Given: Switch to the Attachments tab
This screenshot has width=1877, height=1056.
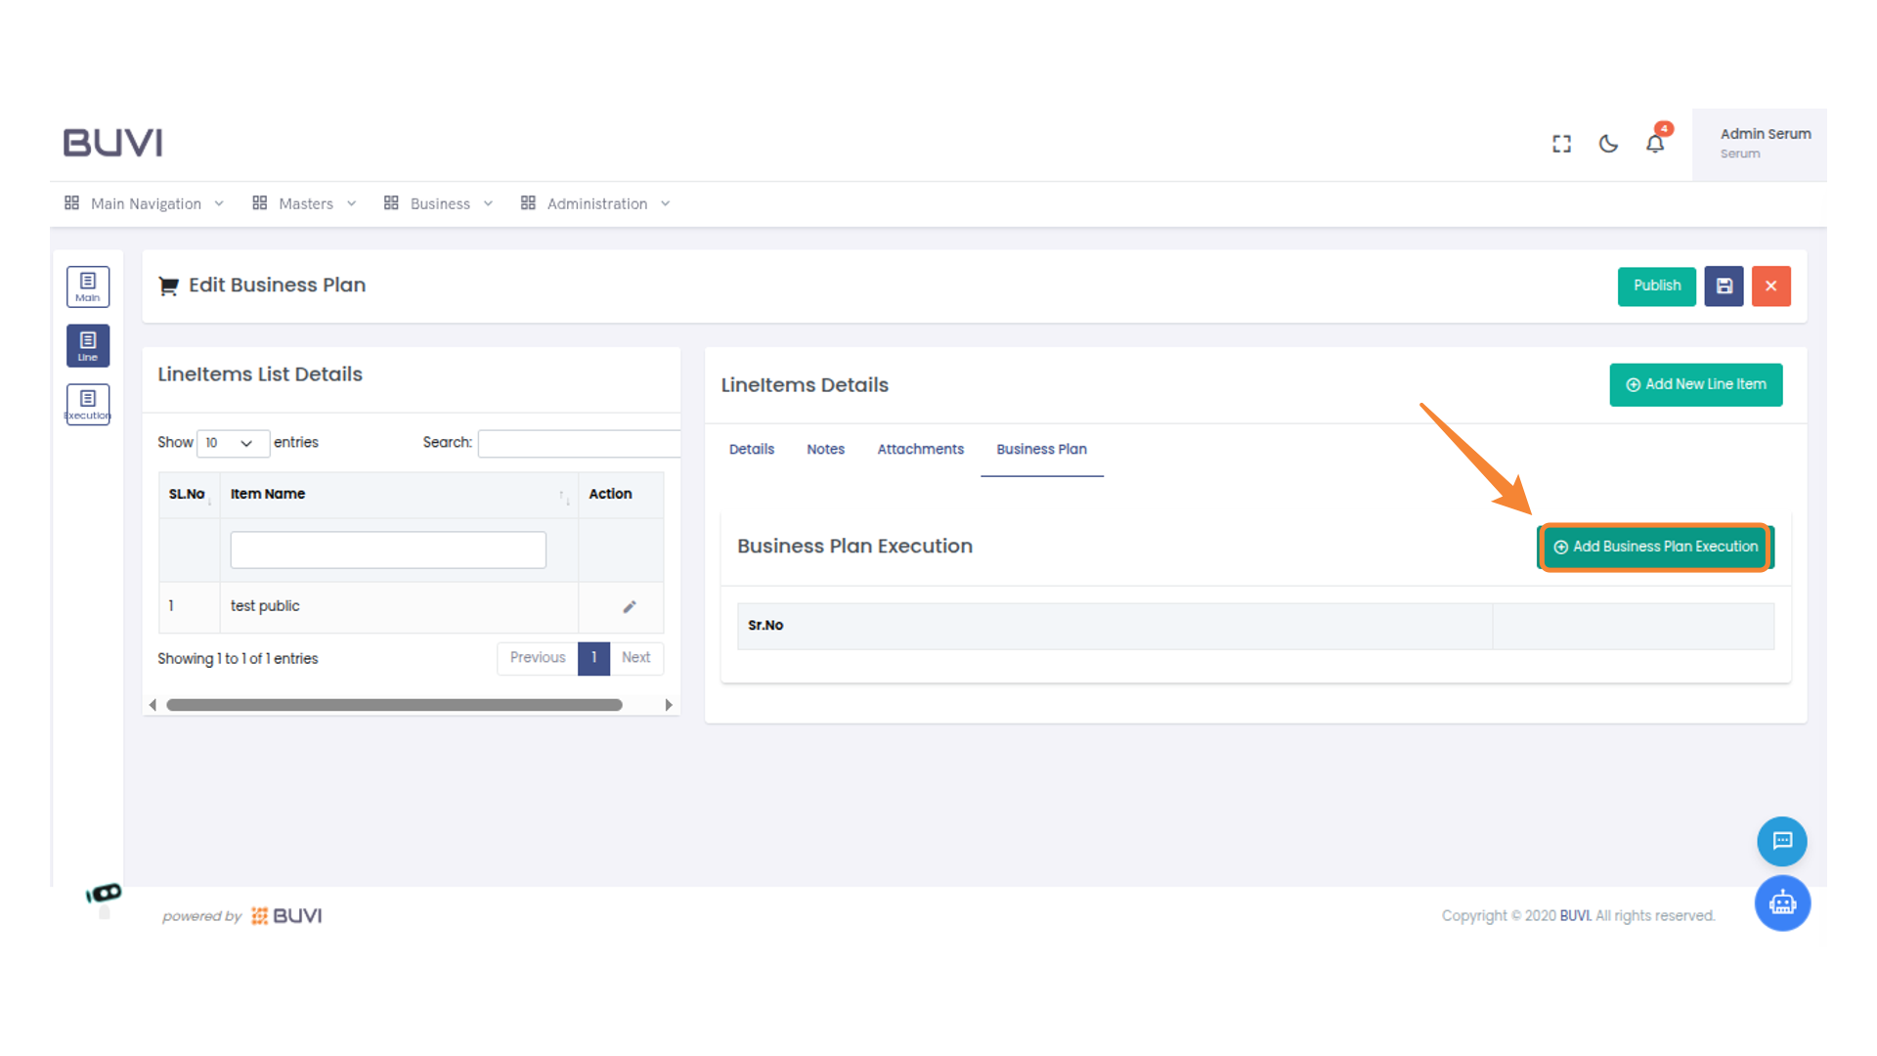Looking at the screenshot, I should [x=920, y=450].
